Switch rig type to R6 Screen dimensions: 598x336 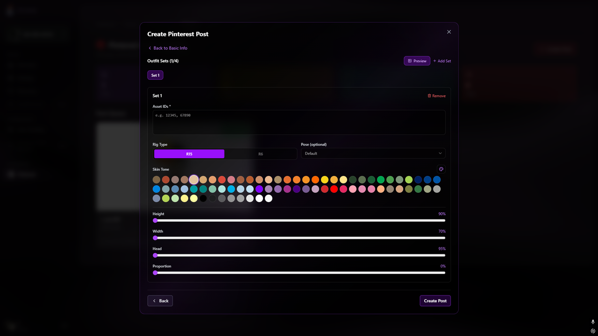click(260, 154)
